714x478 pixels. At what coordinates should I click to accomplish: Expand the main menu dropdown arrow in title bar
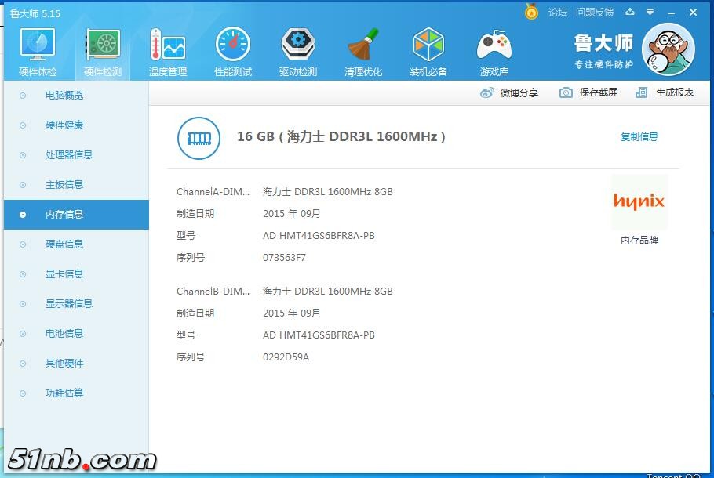pyautogui.click(x=650, y=13)
